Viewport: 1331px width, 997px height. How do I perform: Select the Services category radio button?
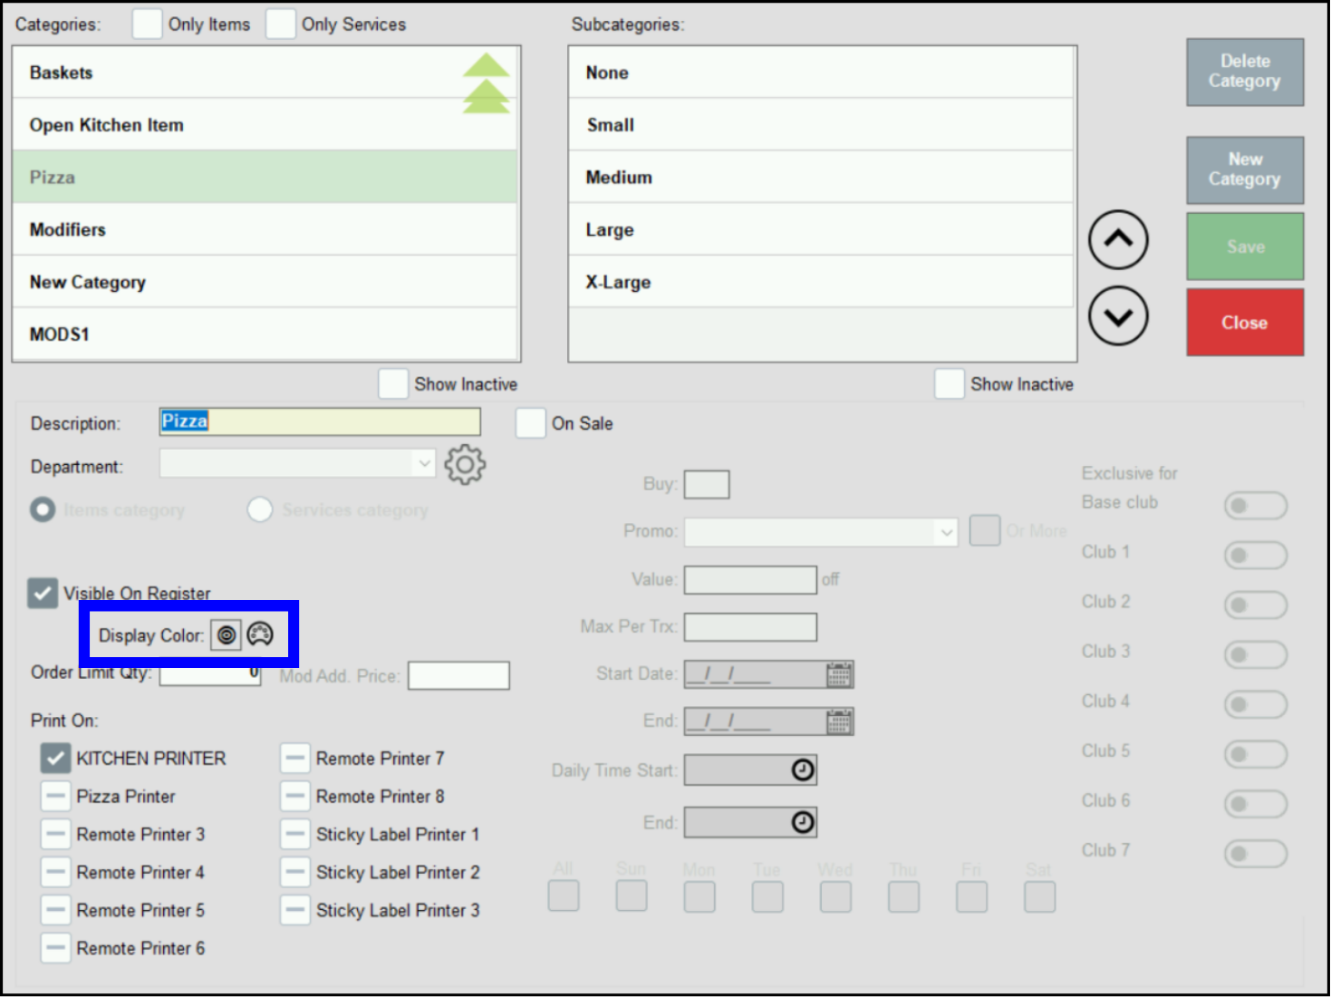pyautogui.click(x=260, y=510)
